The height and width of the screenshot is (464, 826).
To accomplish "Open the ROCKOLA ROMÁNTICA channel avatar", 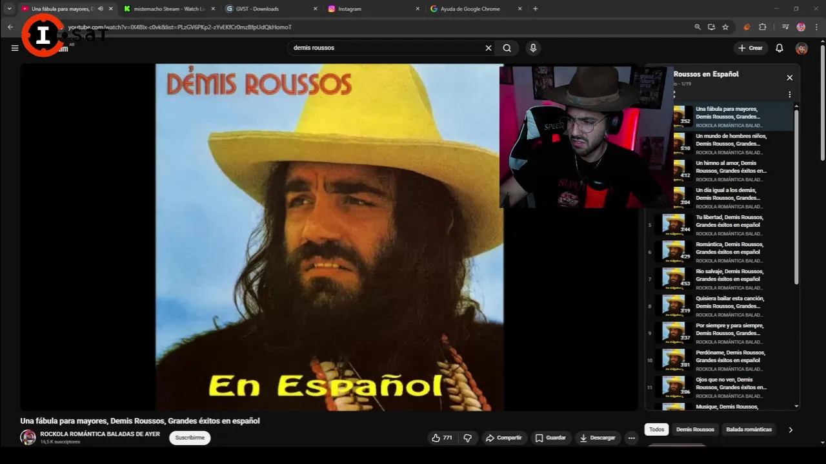I will (28, 438).
